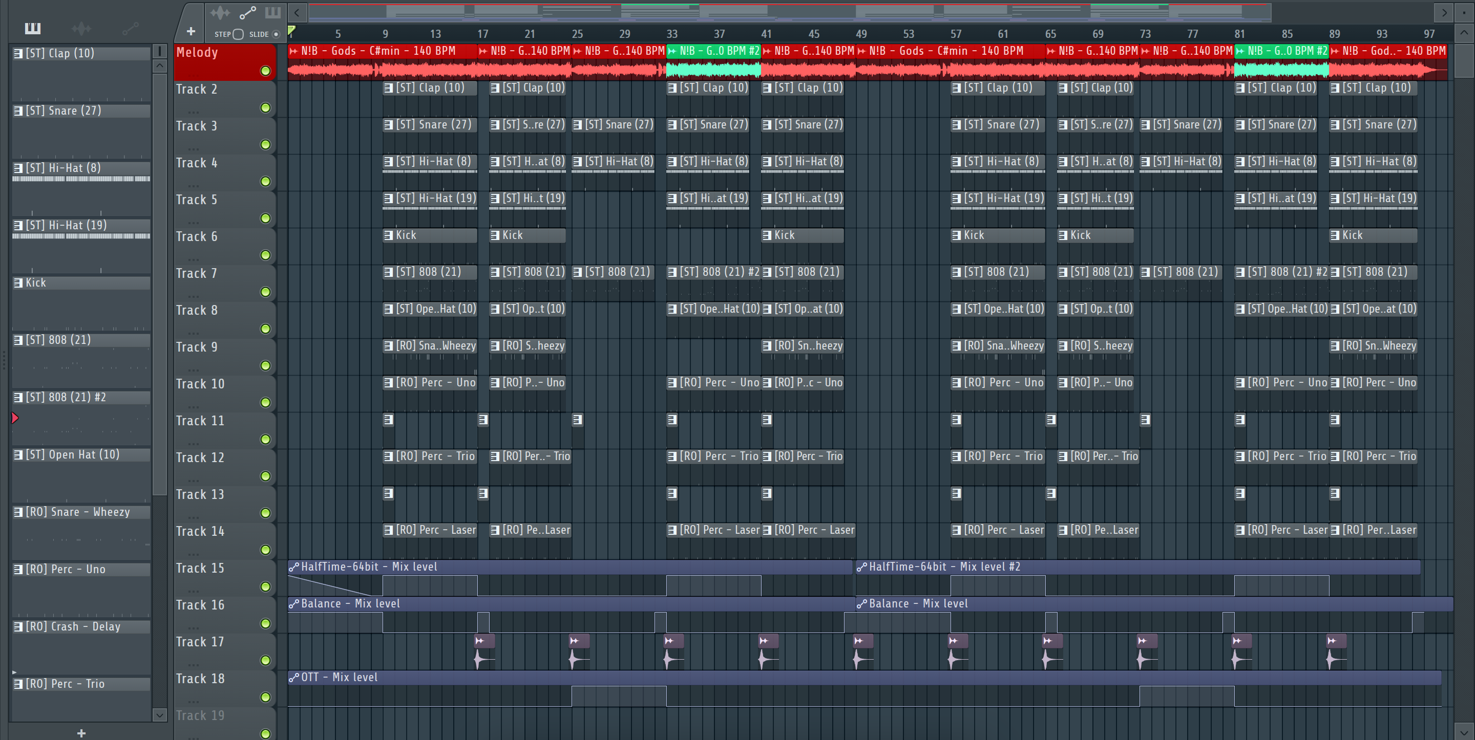Click the red playback marker in the picker panel

click(15, 418)
